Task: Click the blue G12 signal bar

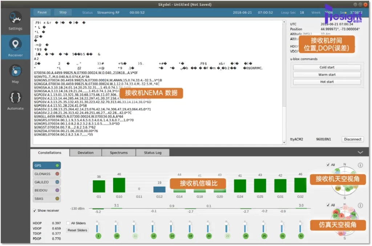Action: pyautogui.click(x=159, y=190)
